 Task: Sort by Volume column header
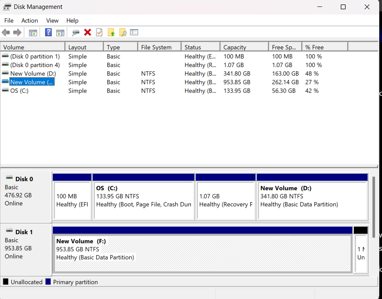33,47
